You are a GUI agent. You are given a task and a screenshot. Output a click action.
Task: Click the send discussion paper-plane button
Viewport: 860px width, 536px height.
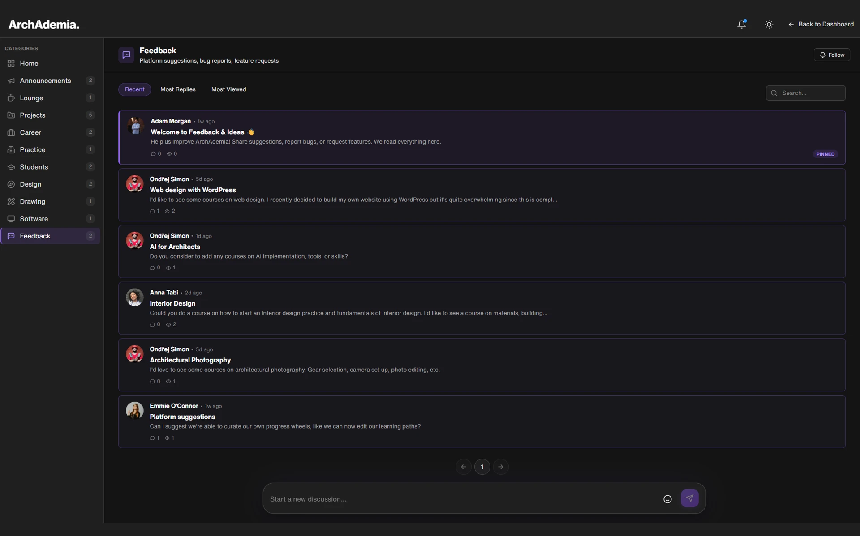pos(689,498)
